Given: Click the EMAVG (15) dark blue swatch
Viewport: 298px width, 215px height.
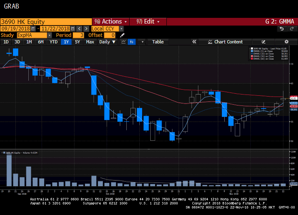Looking at the screenshot, I should coord(252,54).
